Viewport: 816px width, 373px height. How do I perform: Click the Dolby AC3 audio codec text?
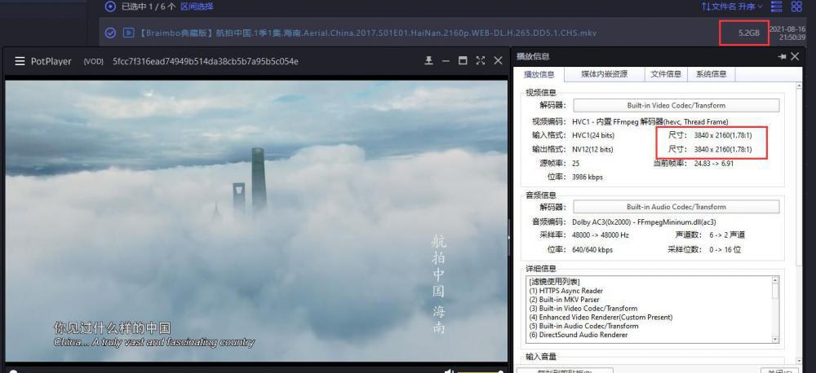click(x=645, y=222)
